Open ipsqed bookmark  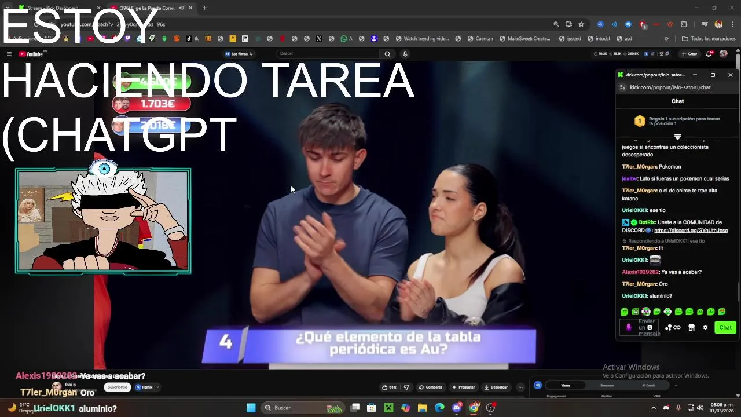click(570, 39)
